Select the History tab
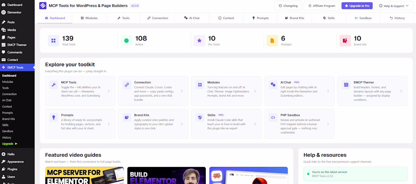 pyautogui.click(x=397, y=18)
